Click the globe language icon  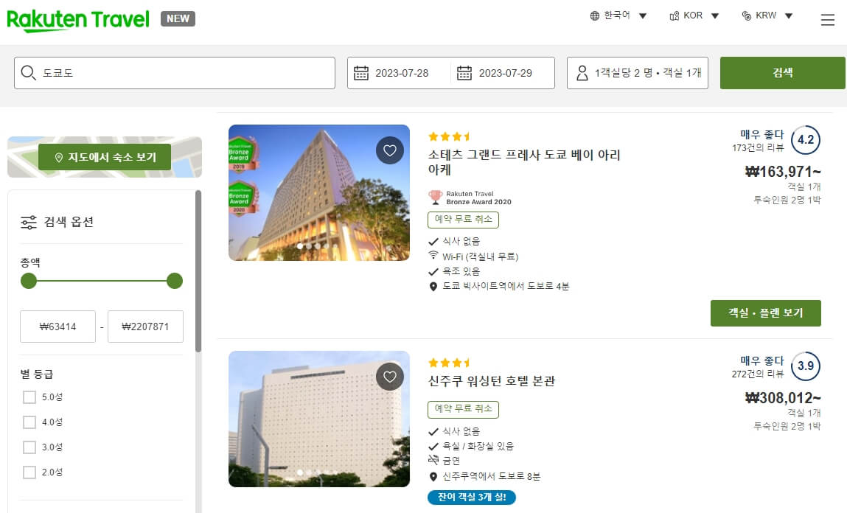point(595,15)
